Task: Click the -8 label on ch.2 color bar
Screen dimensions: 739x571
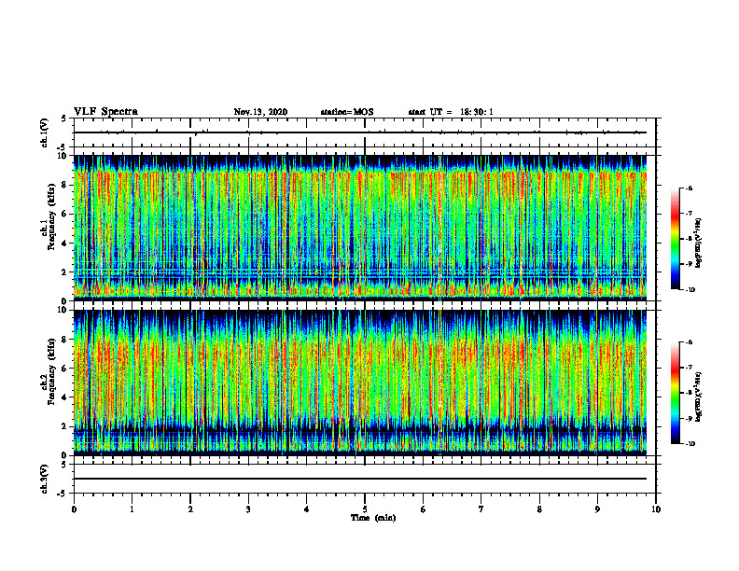Action: 689,393
